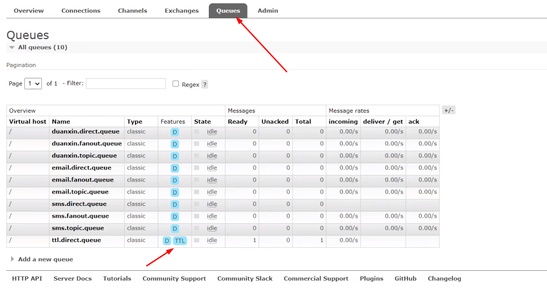The width and height of the screenshot is (547, 296).
Task: Open the Plugins footer link
Action: point(372,279)
